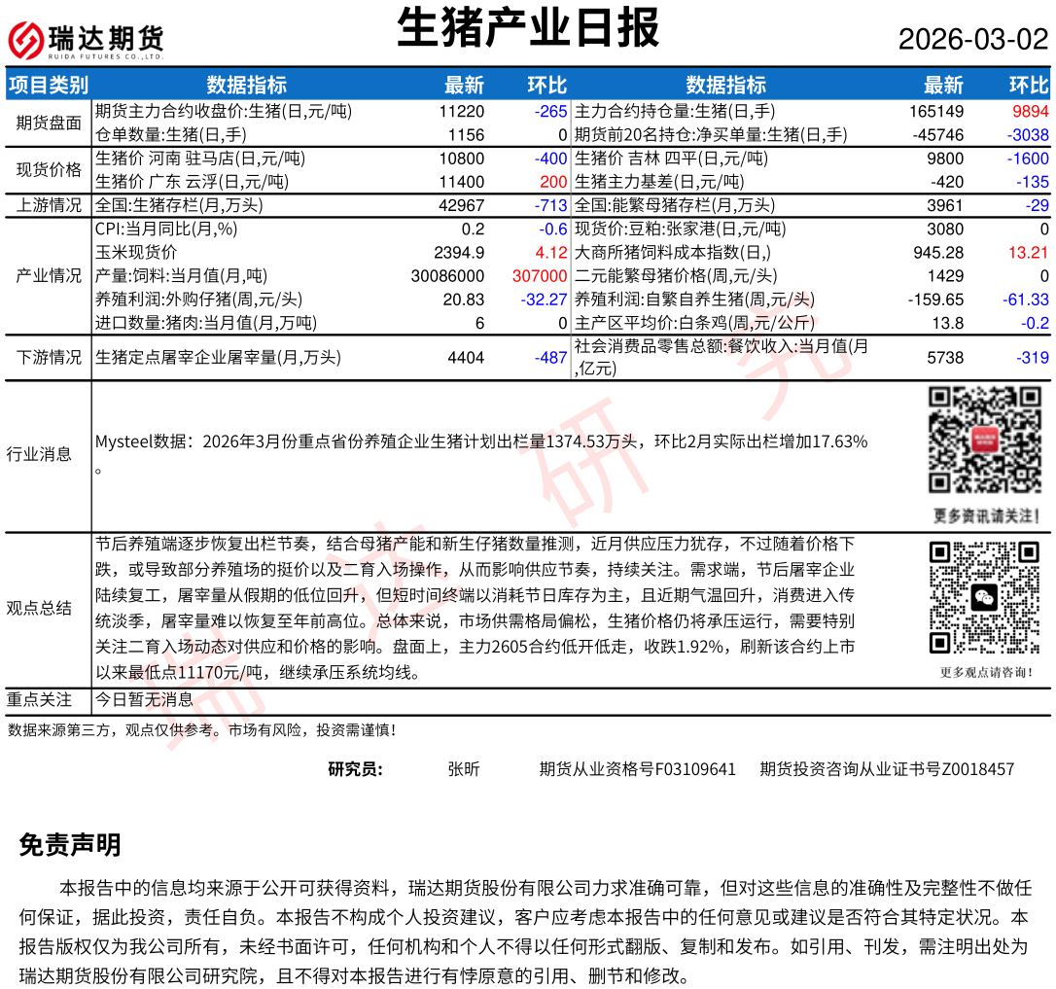The image size is (1056, 989).
Task: Click researcher name 张昕
Action: click(x=464, y=769)
